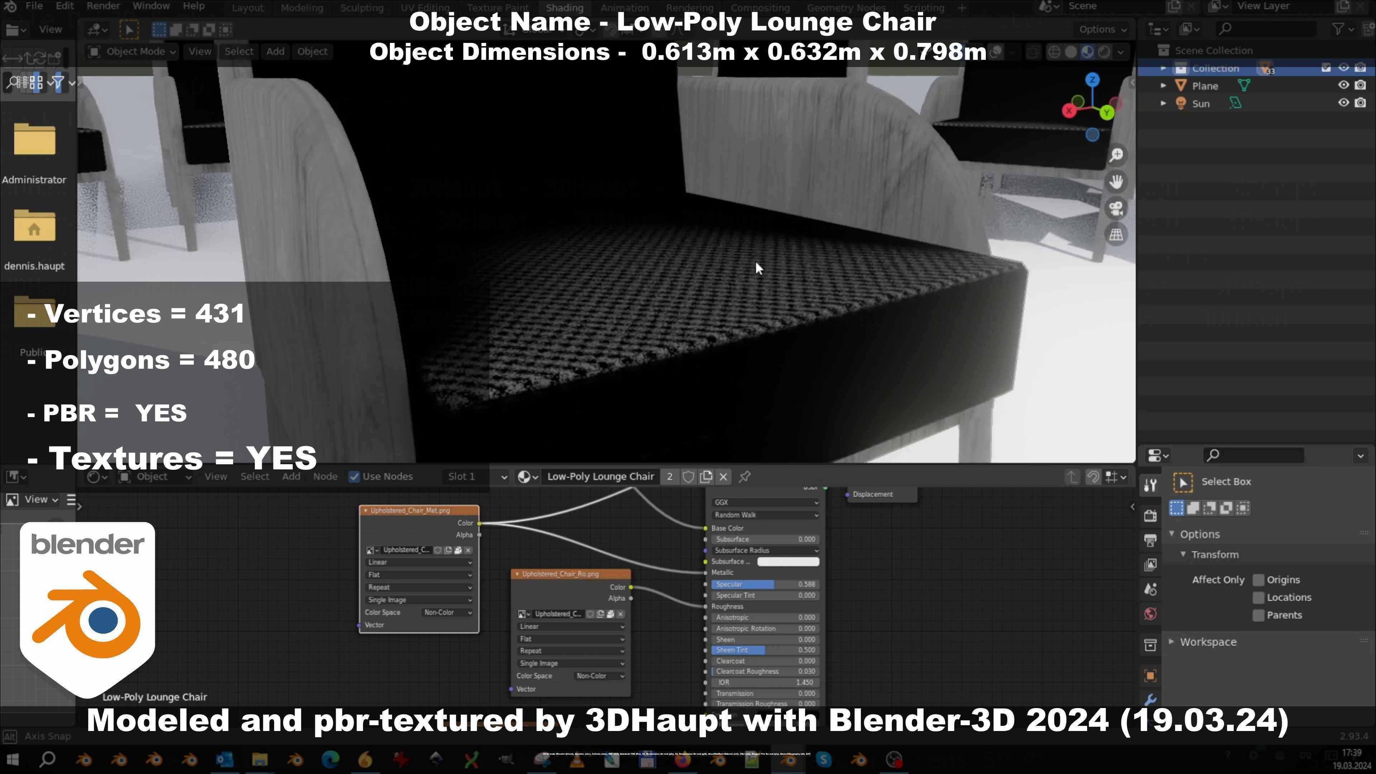Open node editor Node menu
Screen dimensions: 1376x774
point(325,477)
